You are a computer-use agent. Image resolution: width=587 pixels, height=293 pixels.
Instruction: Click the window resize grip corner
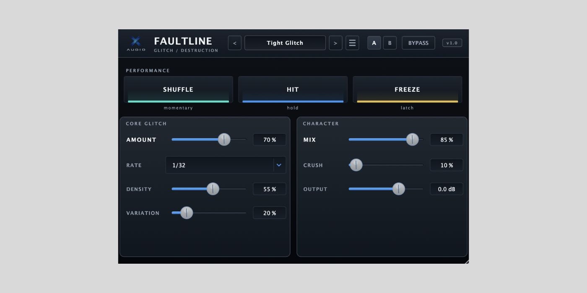[467, 262]
